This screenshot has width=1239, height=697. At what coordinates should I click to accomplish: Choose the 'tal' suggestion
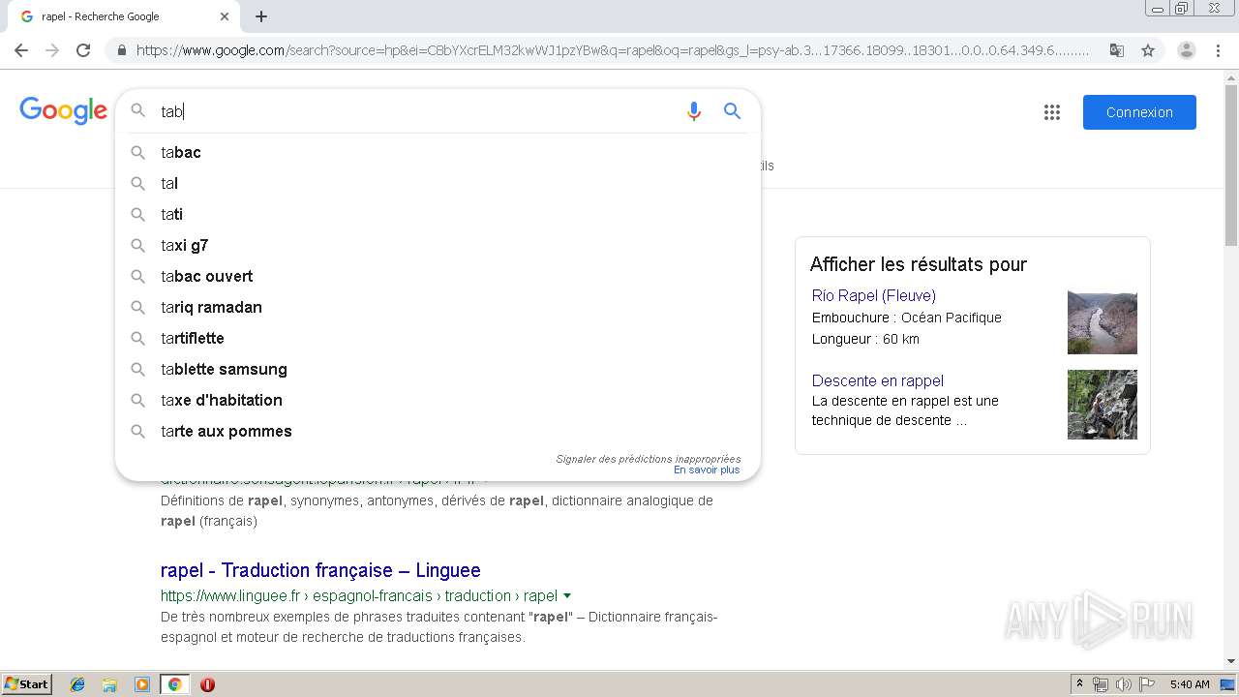click(438, 183)
